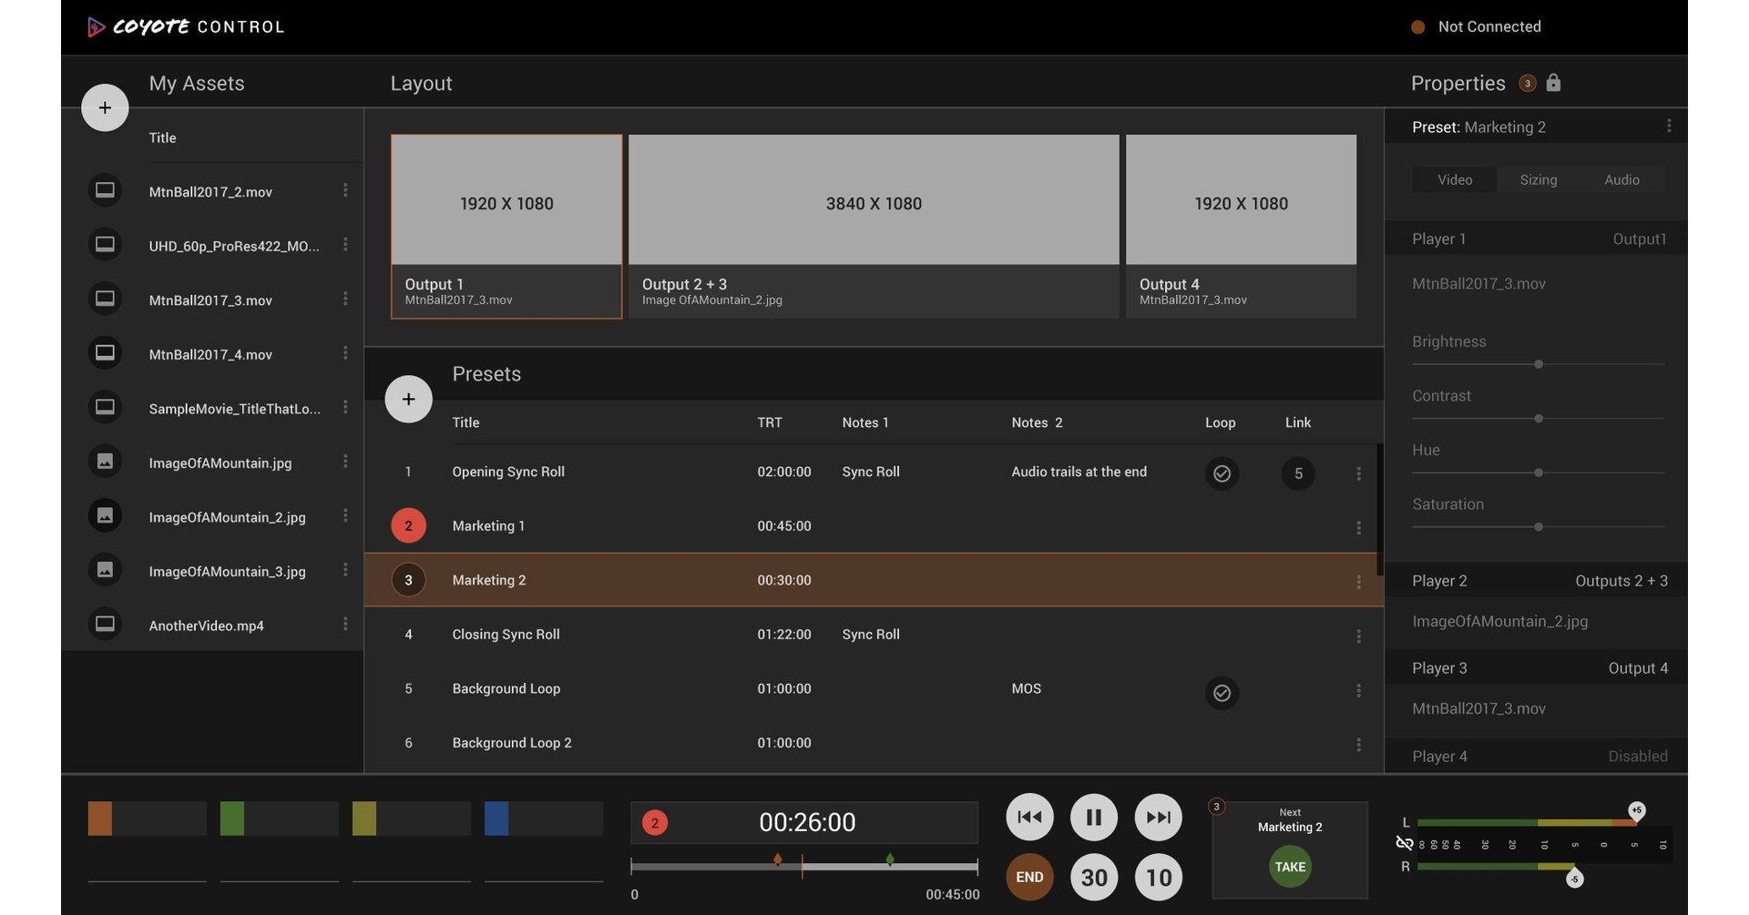1749x915 pixels.
Task: Click the image asset icon beside ImageOfAMountain.jpg
Action: 105,462
